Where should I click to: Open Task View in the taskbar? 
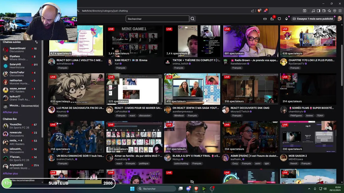click(181, 189)
